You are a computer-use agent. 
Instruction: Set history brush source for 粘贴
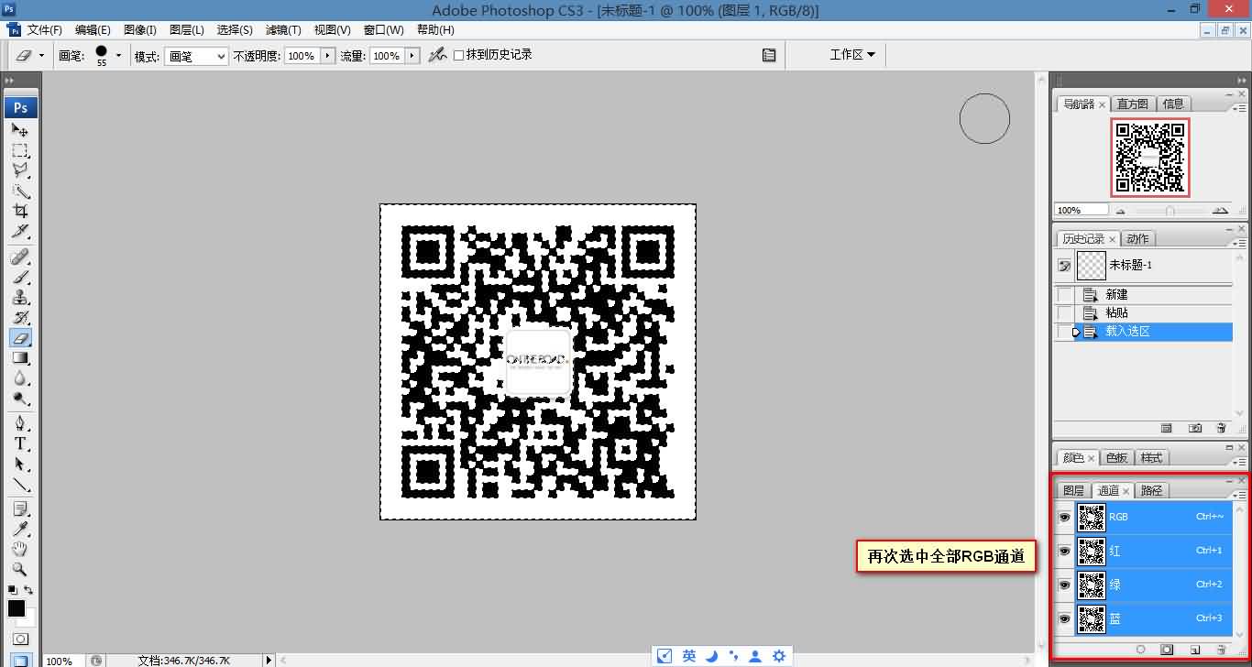tap(1065, 313)
